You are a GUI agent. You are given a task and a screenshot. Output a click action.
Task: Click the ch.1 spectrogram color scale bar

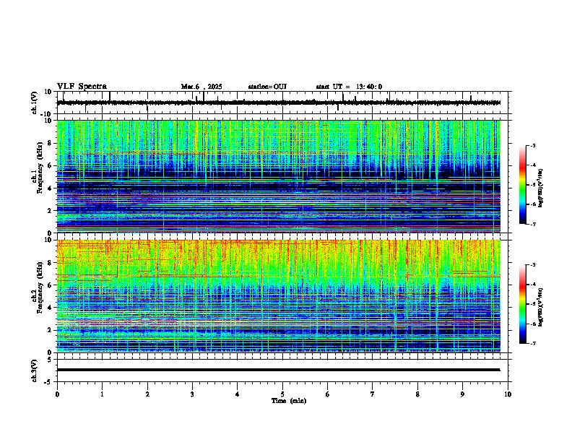click(522, 185)
